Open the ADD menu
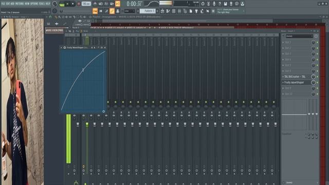This screenshot has width=329, height=185. point(12,4)
